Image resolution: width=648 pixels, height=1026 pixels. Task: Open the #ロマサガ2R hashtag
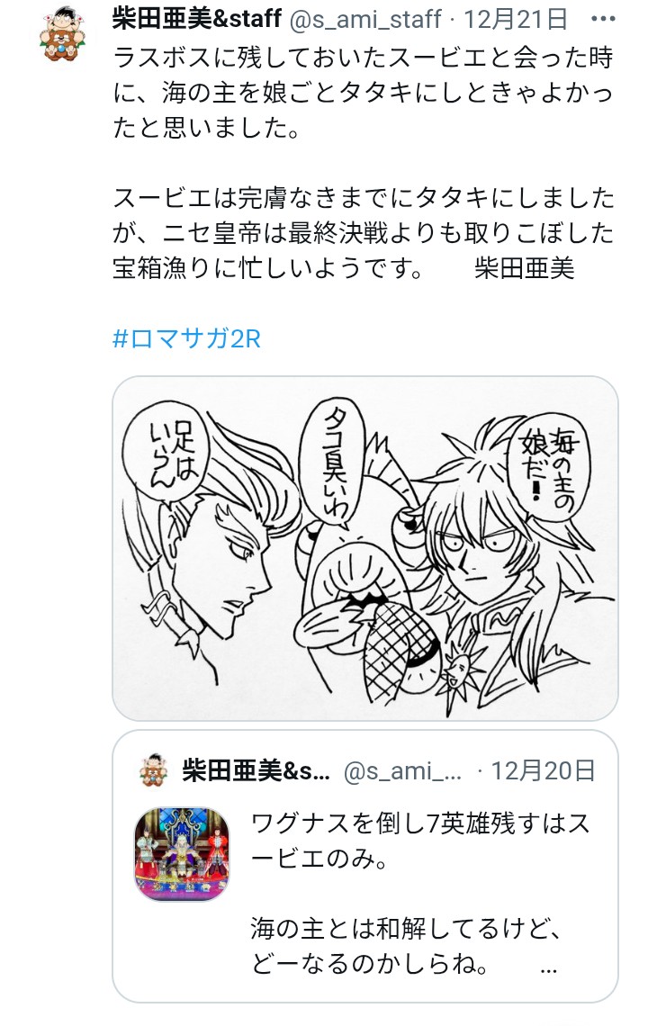pyautogui.click(x=186, y=339)
